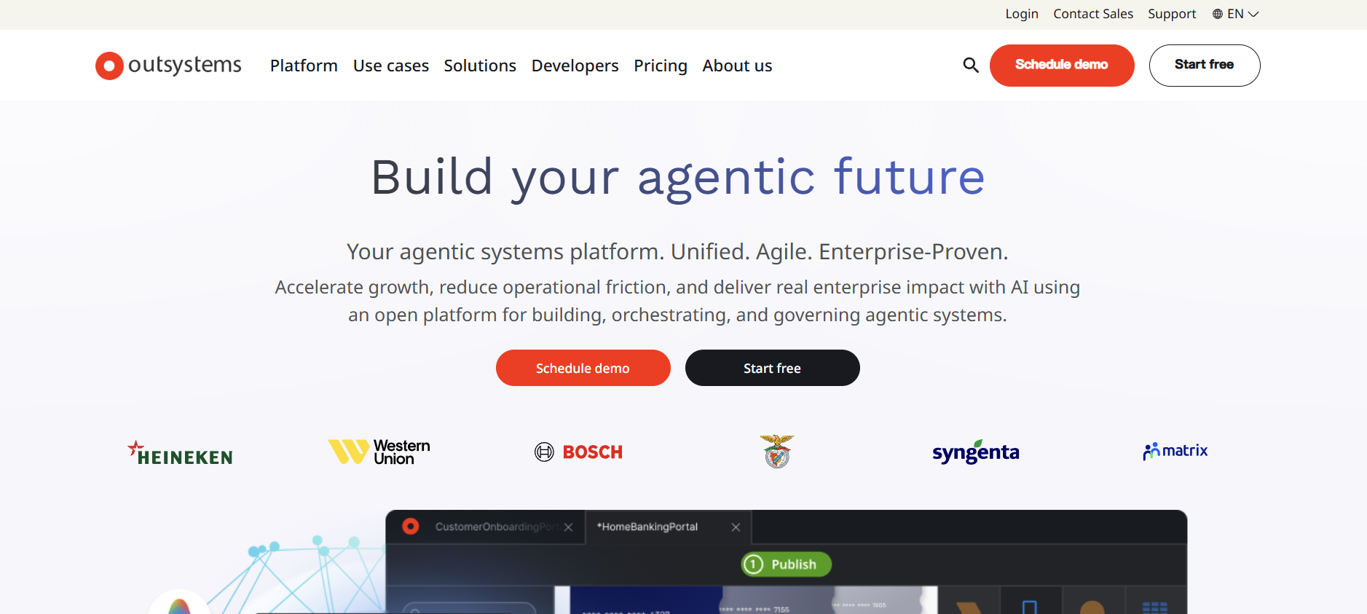The height and width of the screenshot is (614, 1367).
Task: Open the EN language selector
Action: pyautogui.click(x=1235, y=14)
